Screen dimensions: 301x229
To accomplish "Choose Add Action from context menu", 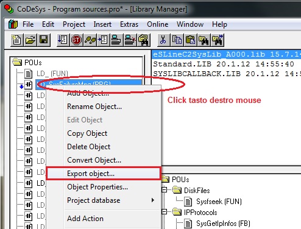I will click(104, 219).
